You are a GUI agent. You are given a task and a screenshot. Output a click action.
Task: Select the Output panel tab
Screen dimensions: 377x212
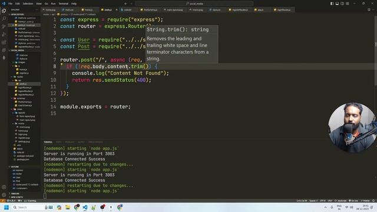pos(81,142)
